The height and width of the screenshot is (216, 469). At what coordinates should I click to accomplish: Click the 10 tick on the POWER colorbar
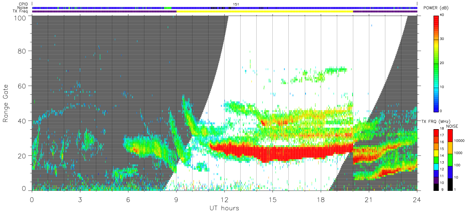click(x=443, y=87)
